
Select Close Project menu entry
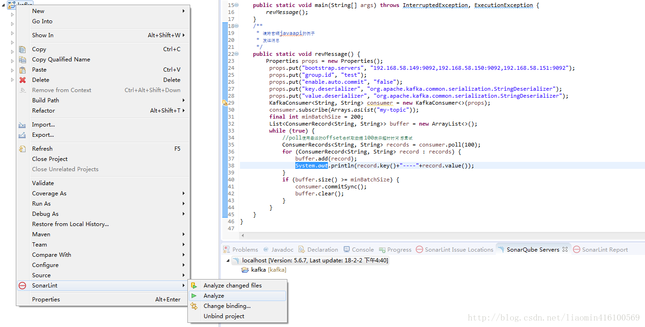[x=104, y=159]
